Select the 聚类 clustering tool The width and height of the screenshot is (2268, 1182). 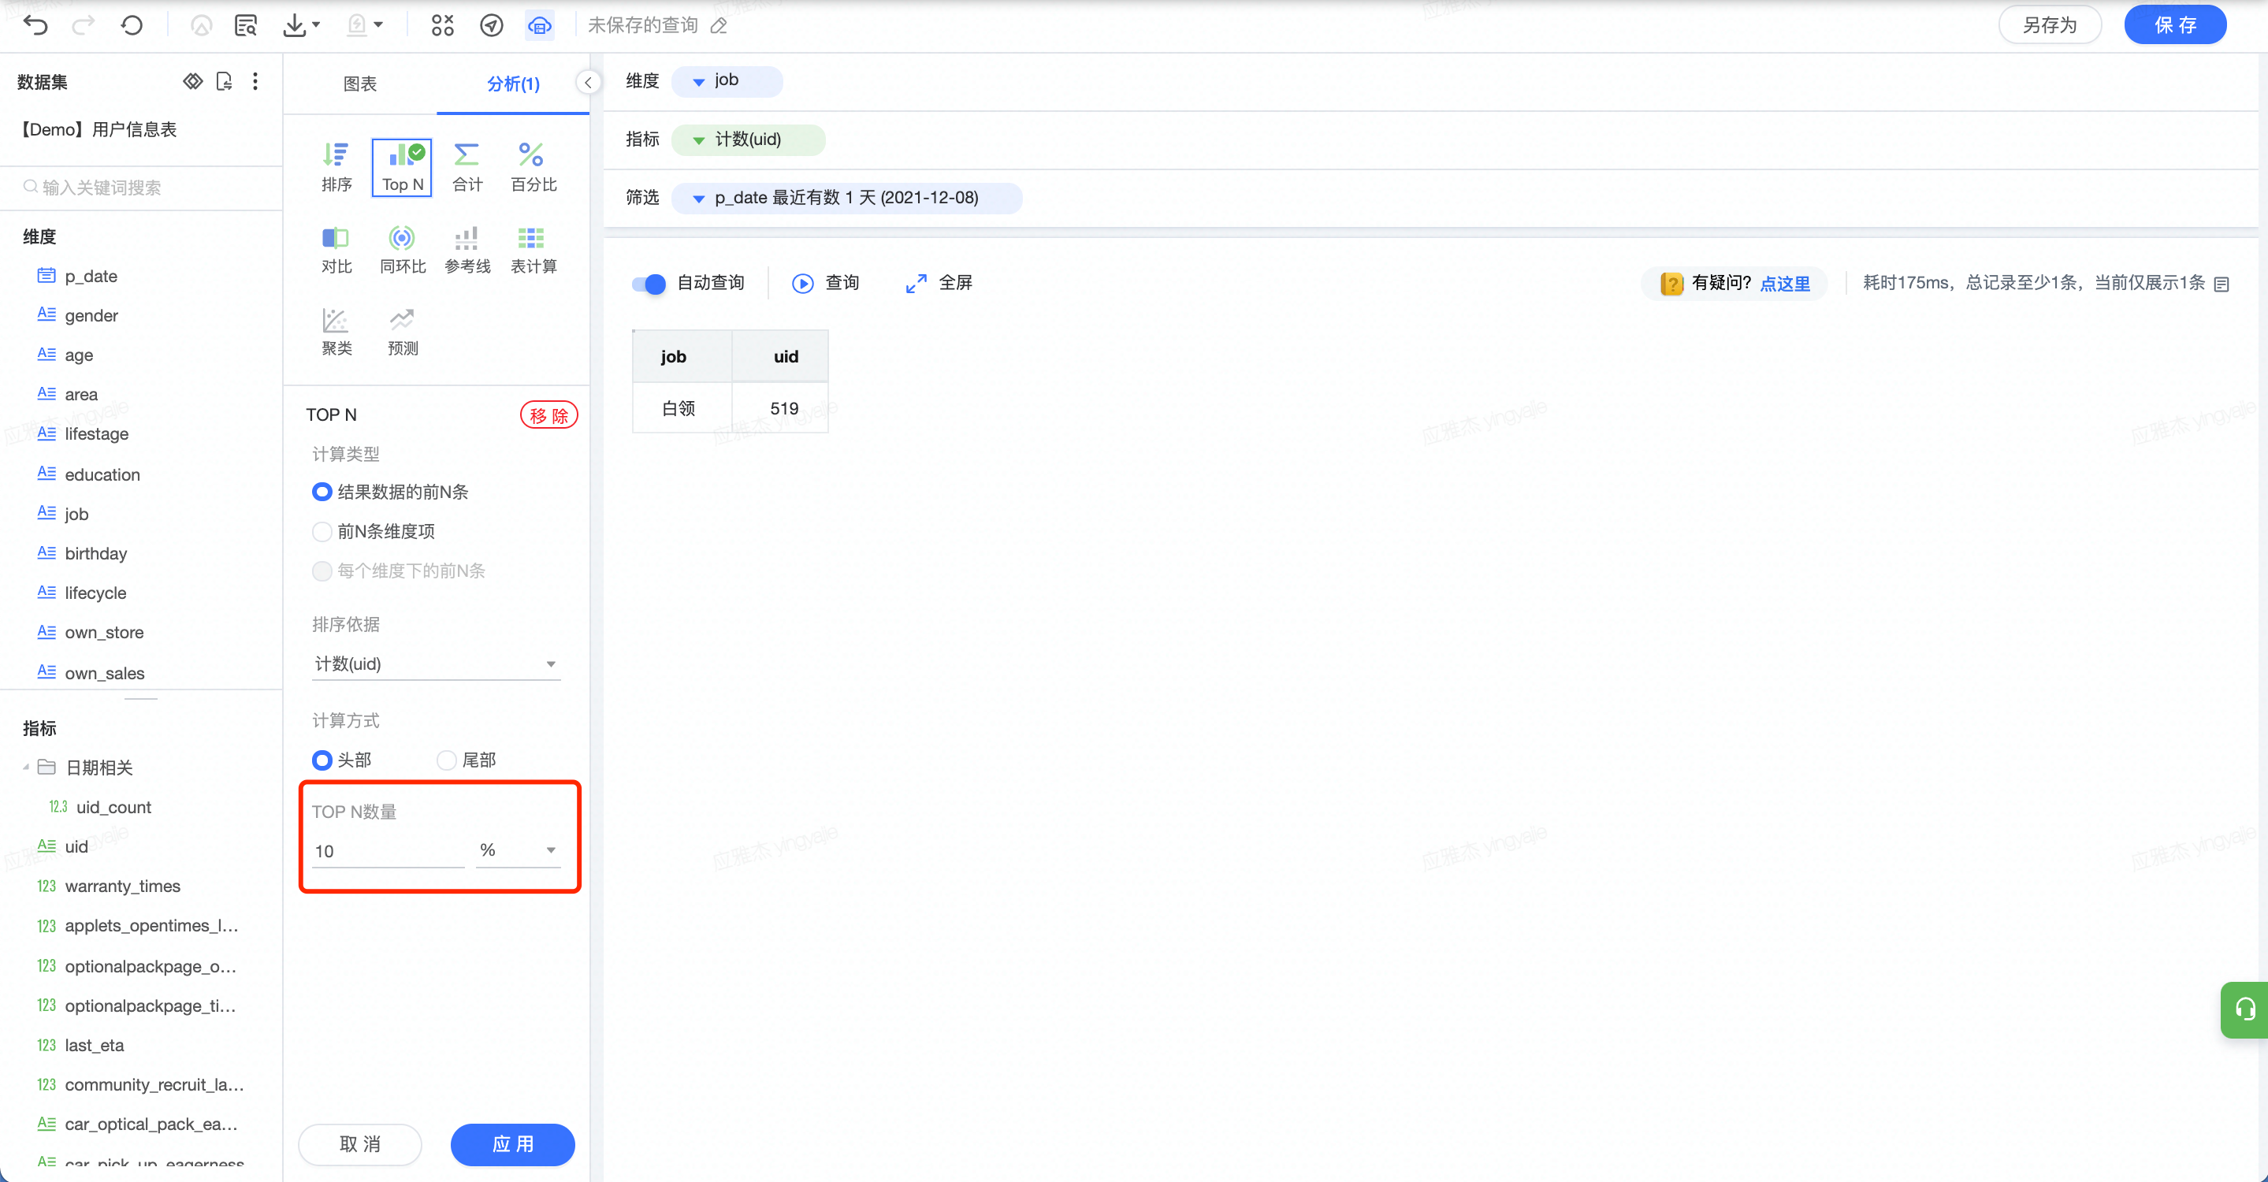336,332
